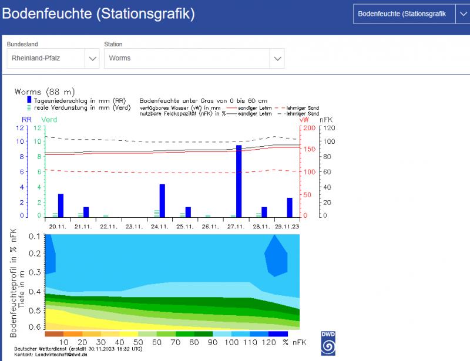Viewport: 470px width, 361px height.
Task: Click the blue Tagesniederschlag legend marker
Action: pos(29,100)
